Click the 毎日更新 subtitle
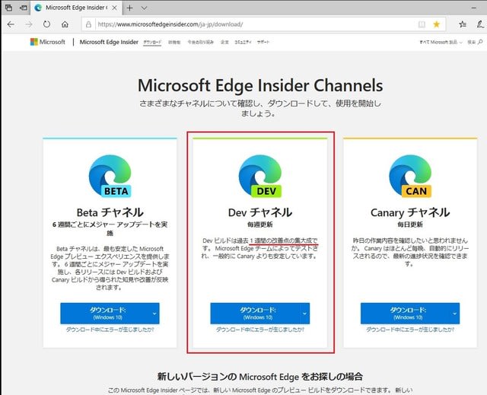487x395 pixels. pos(410,225)
